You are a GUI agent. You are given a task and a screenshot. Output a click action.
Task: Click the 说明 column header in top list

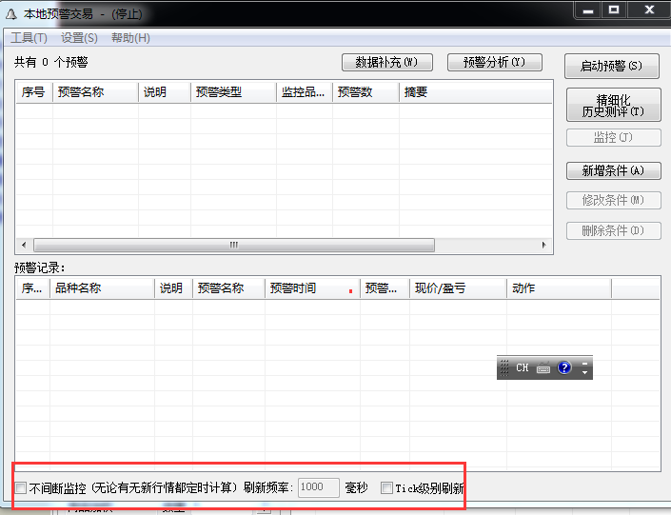165,92
